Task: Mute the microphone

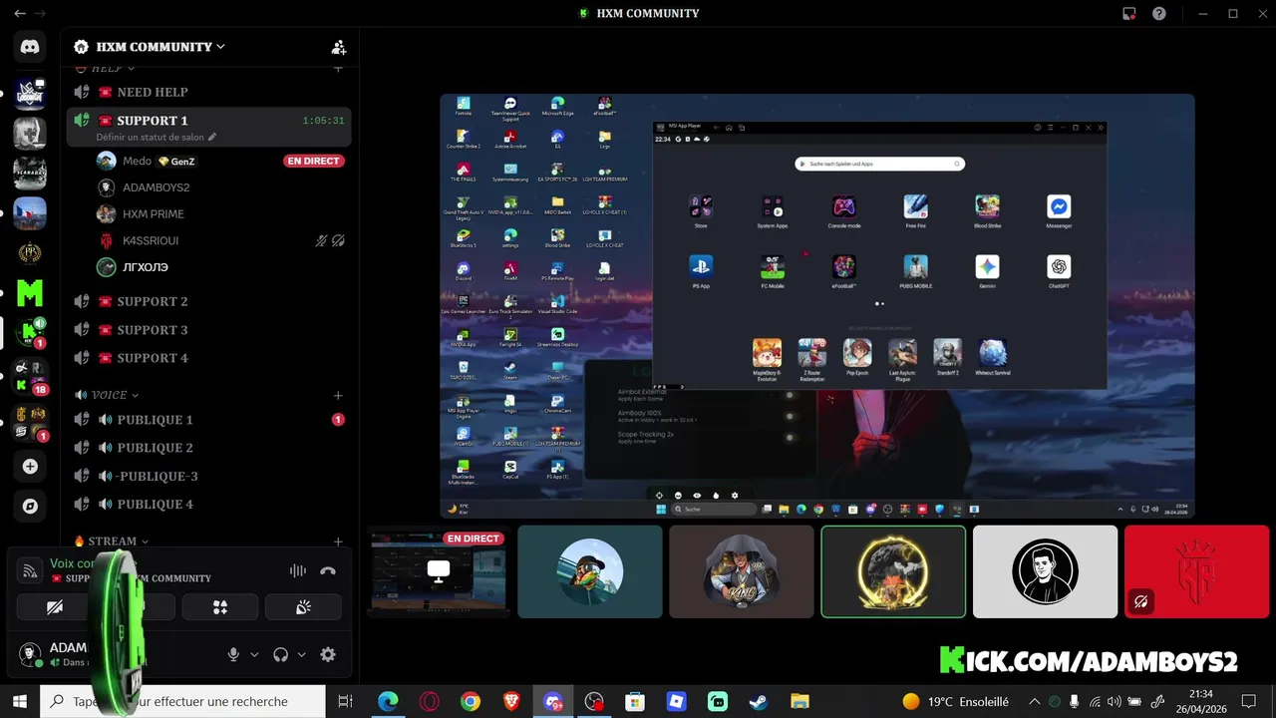Action: coord(233,654)
